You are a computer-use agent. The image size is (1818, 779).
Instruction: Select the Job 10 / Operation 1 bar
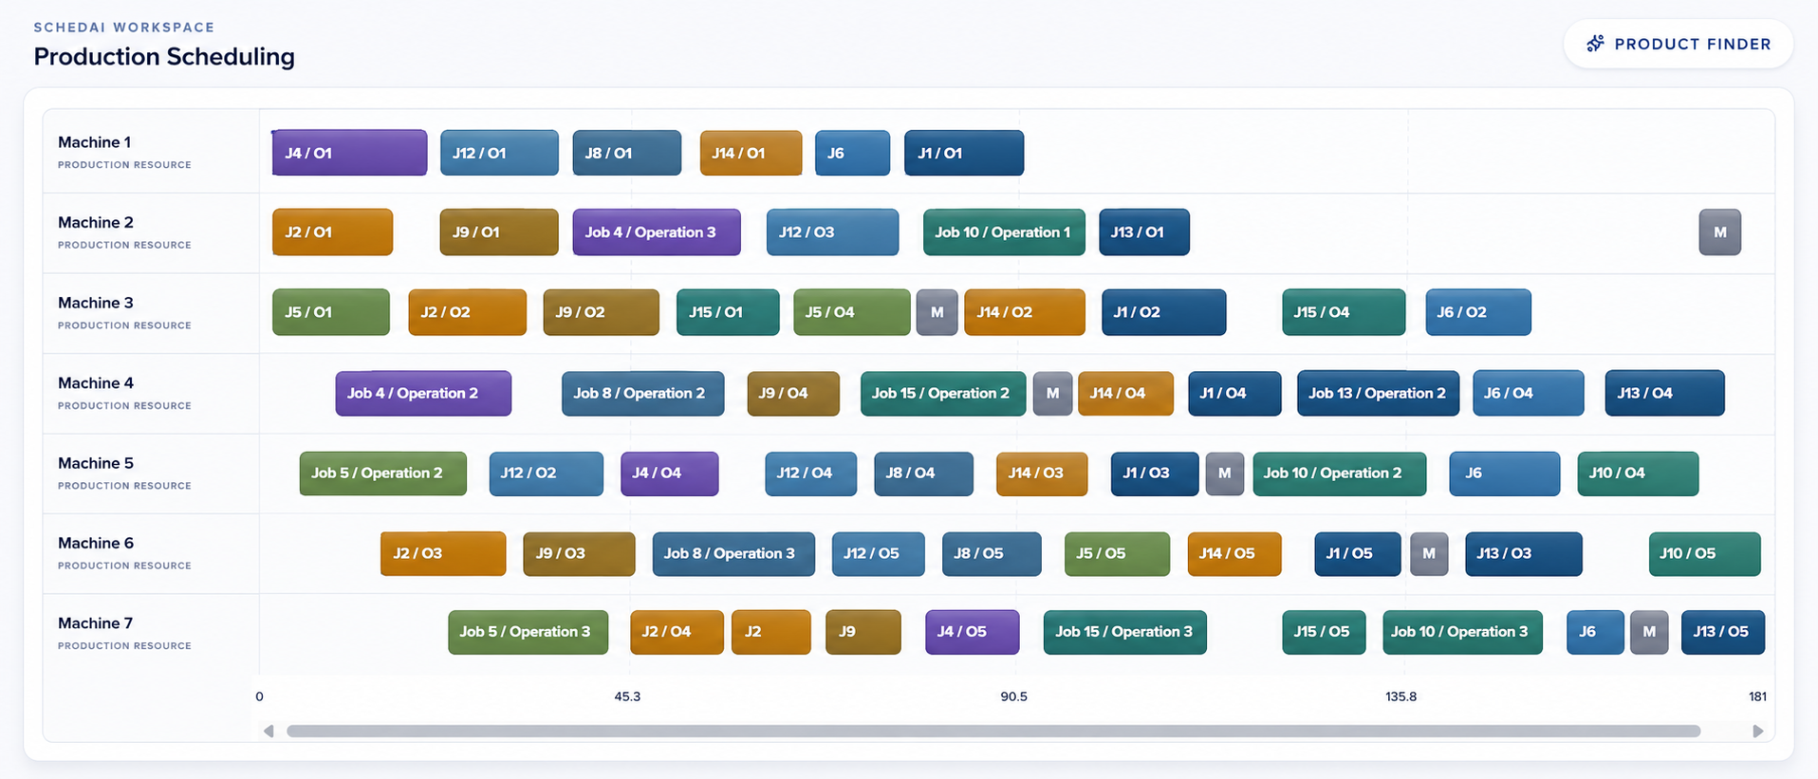[1004, 232]
